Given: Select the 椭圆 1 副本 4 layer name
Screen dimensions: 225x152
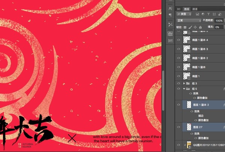Looking at the screenshot, I should 200,40.
